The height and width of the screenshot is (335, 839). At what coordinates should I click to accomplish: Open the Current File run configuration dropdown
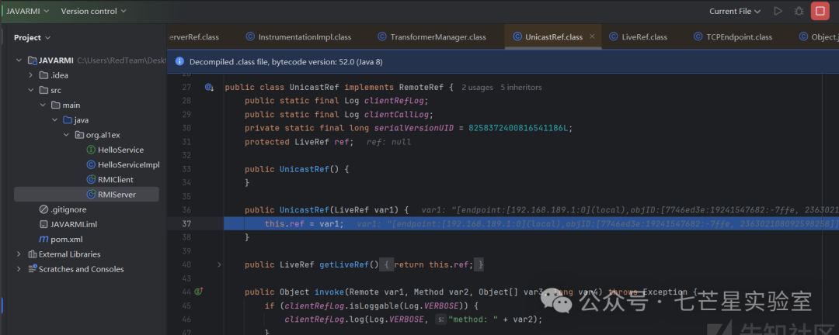pyautogui.click(x=735, y=11)
